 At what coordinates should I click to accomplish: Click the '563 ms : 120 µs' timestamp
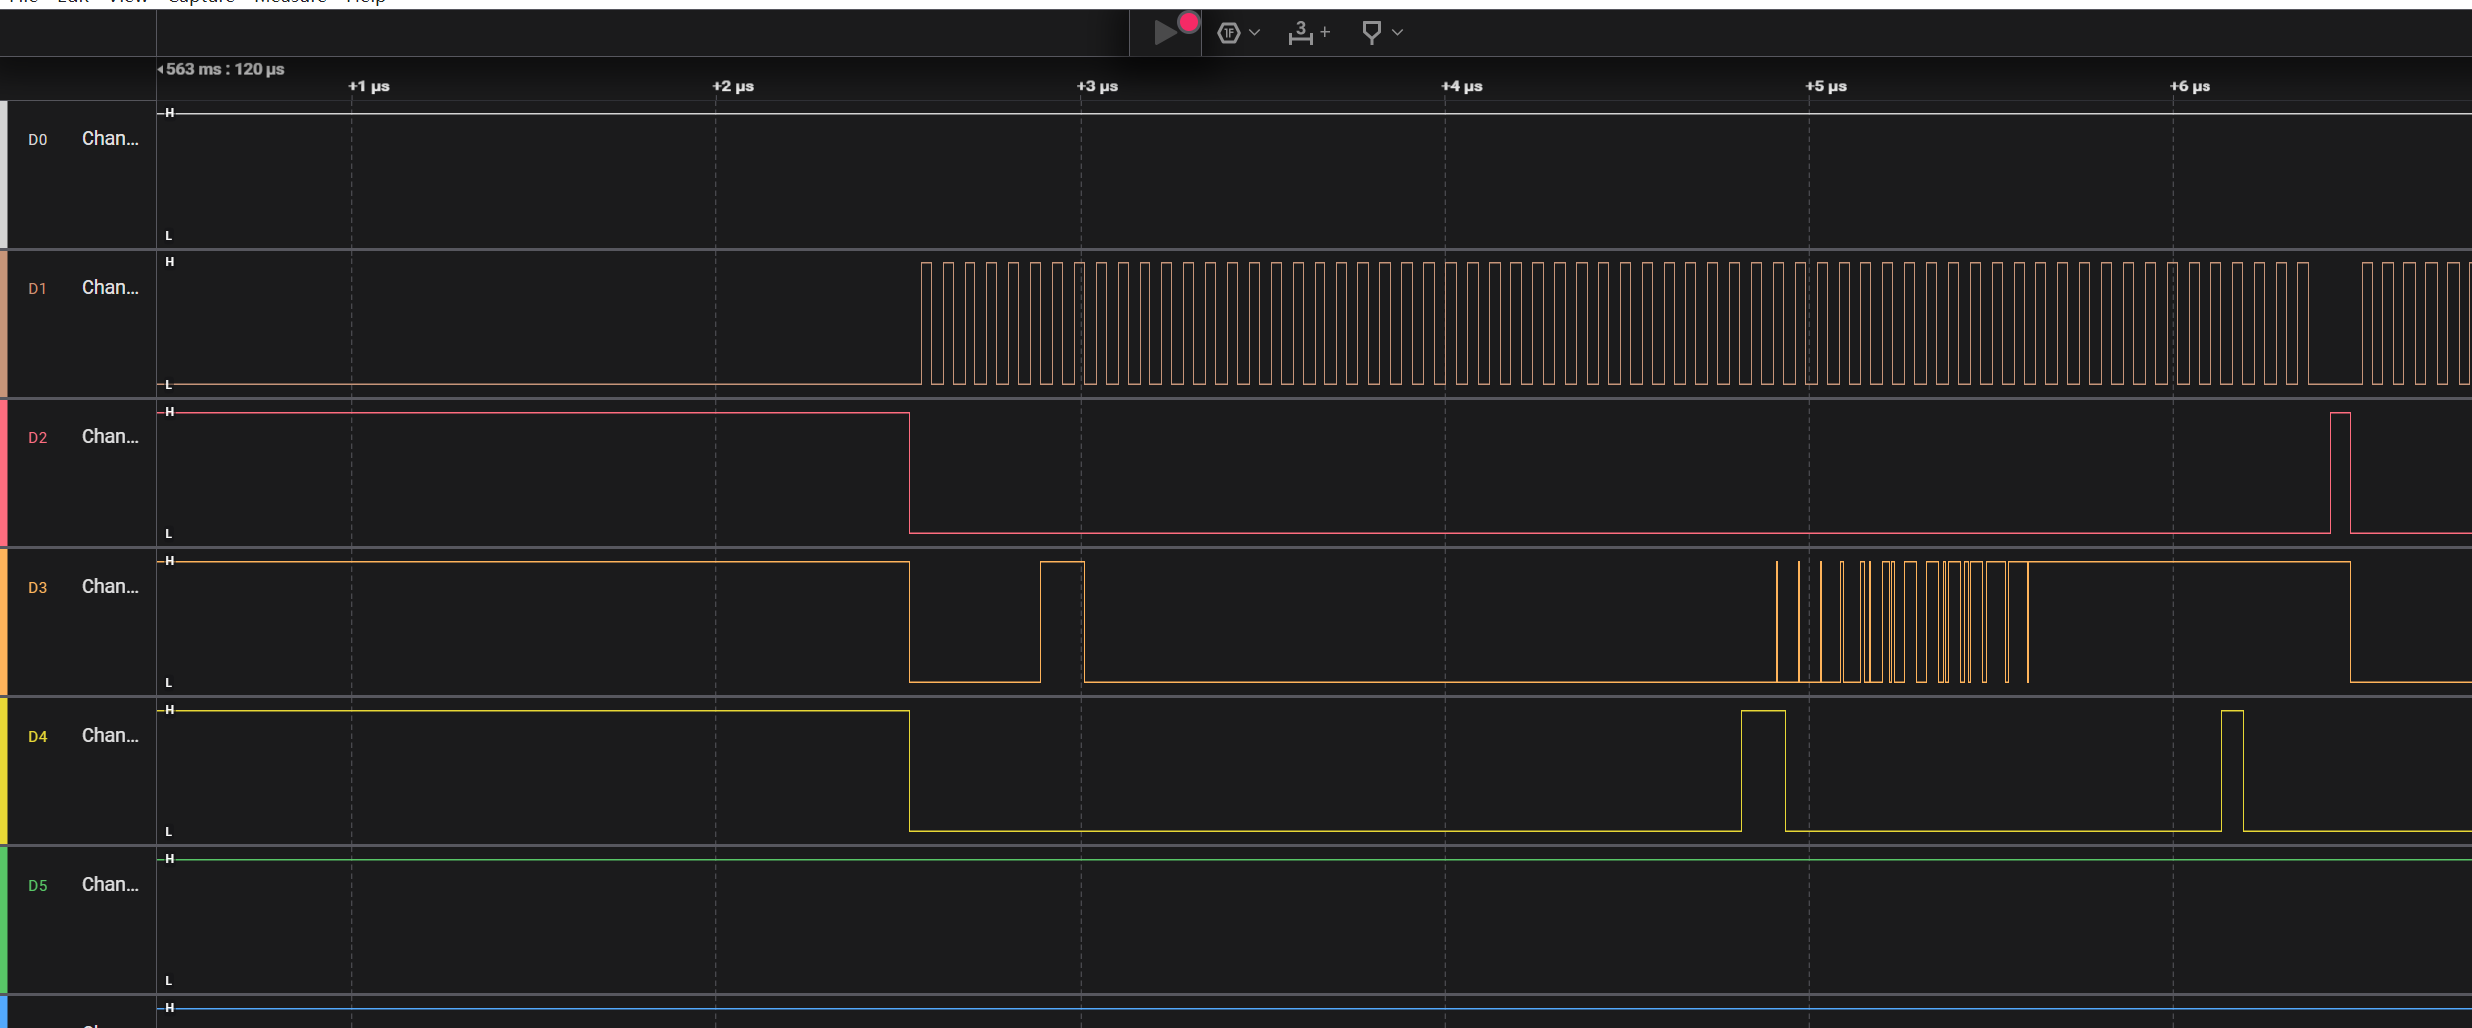coord(225,69)
